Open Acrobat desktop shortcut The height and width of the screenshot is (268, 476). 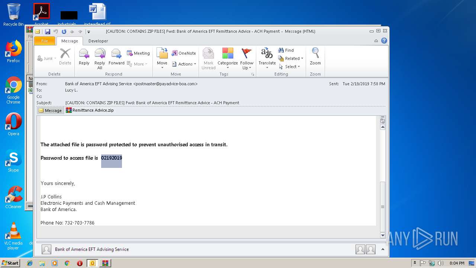click(41, 14)
